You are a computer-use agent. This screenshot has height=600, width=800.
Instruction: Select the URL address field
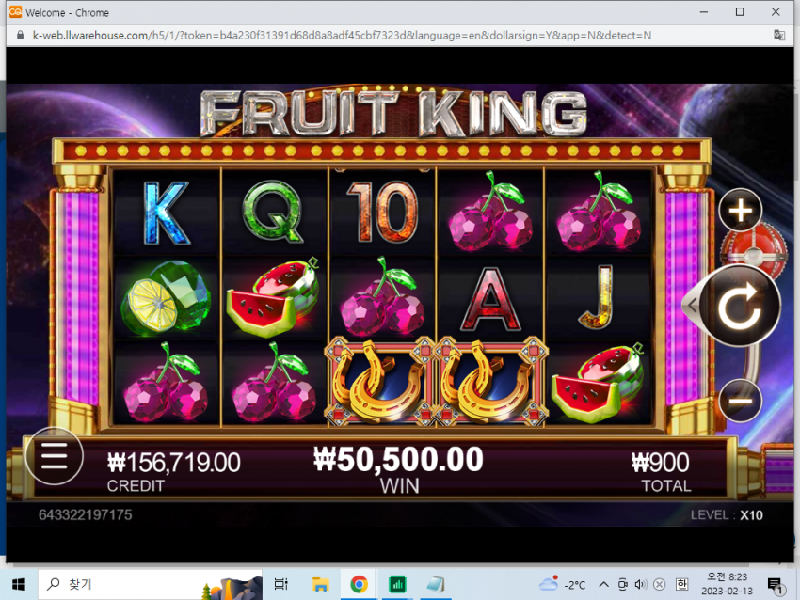(342, 35)
